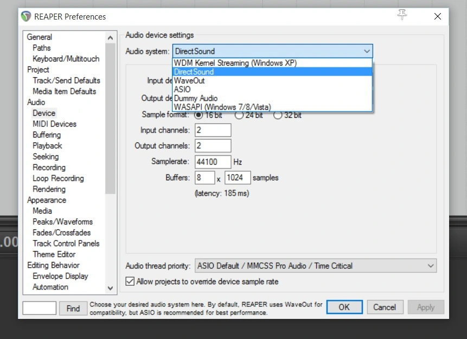Select Project in preferences tree
Screen dimensions: 467x339
coord(38,70)
